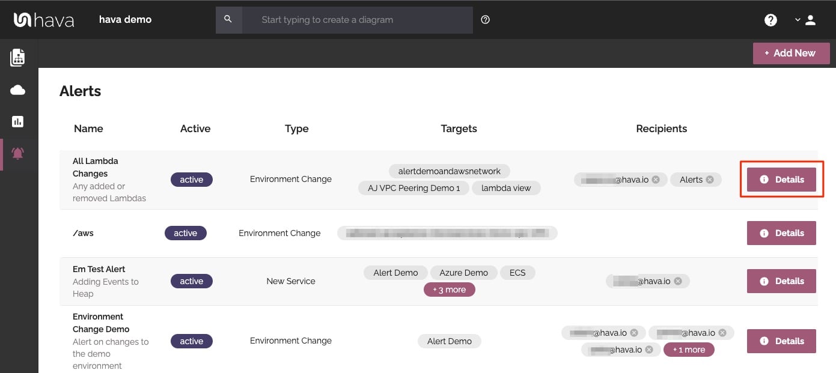Expand + 1 more recipients on Environment Change Demo
The width and height of the screenshot is (836, 373).
pos(689,349)
